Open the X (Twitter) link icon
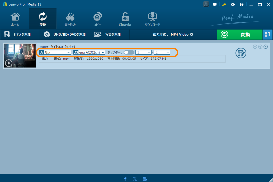The height and width of the screenshot is (182, 273). tap(135, 179)
